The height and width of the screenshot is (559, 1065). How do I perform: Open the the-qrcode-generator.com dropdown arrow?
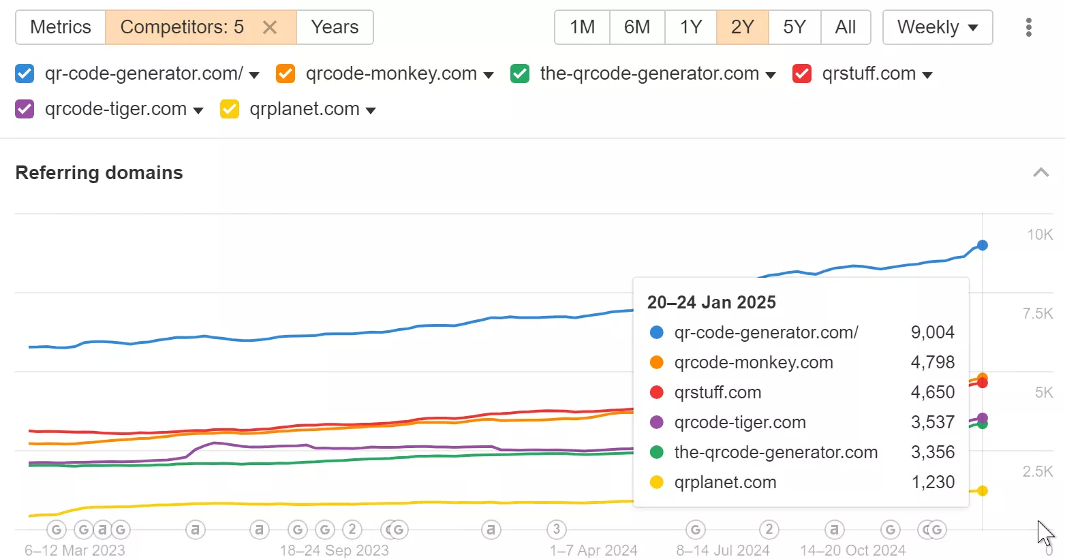771,76
